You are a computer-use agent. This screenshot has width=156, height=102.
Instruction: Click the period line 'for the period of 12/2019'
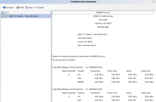click(x=64, y=60)
